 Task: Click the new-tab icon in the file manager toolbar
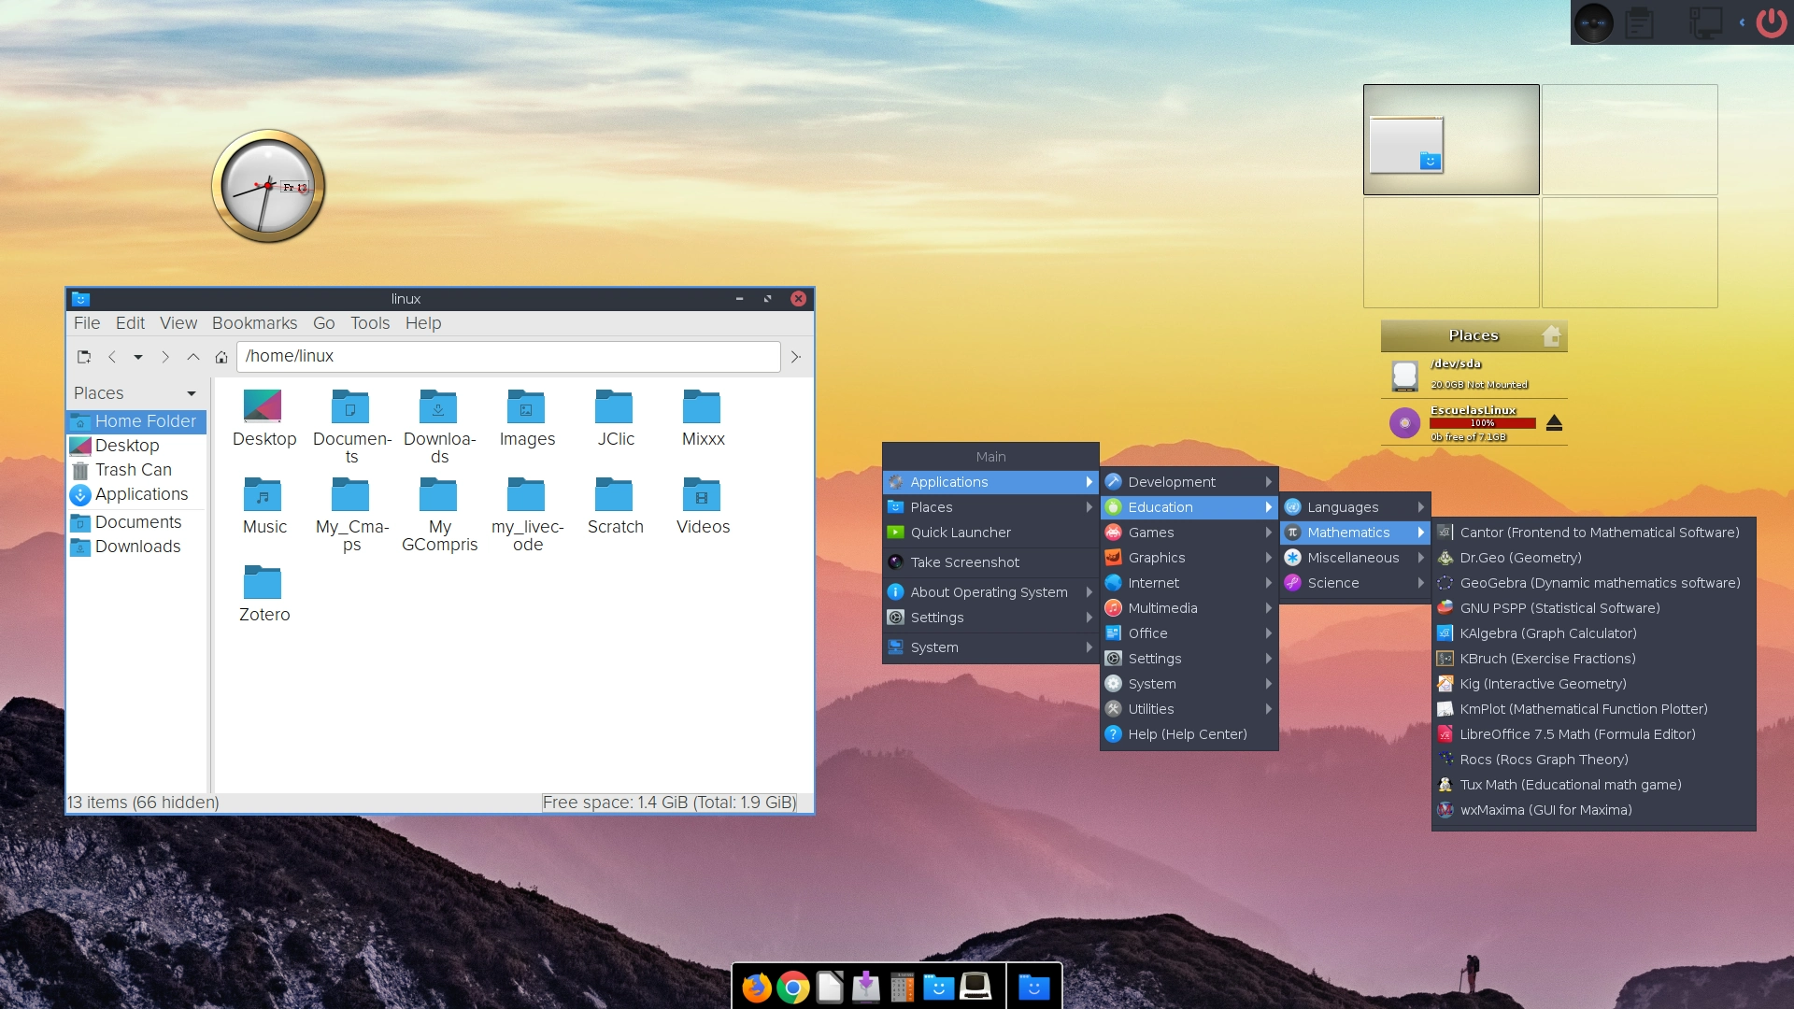(83, 356)
